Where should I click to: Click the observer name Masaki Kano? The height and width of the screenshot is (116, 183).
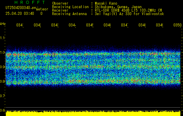[106, 3]
